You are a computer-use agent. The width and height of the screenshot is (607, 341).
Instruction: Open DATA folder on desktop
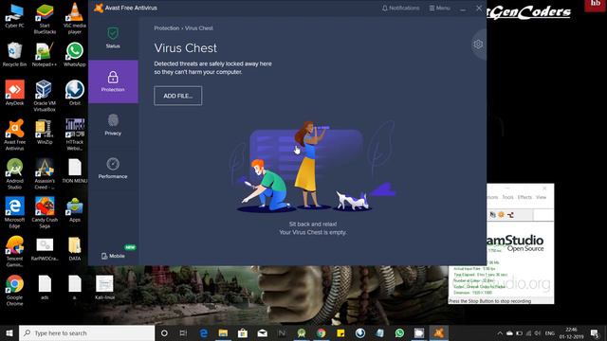(75, 248)
